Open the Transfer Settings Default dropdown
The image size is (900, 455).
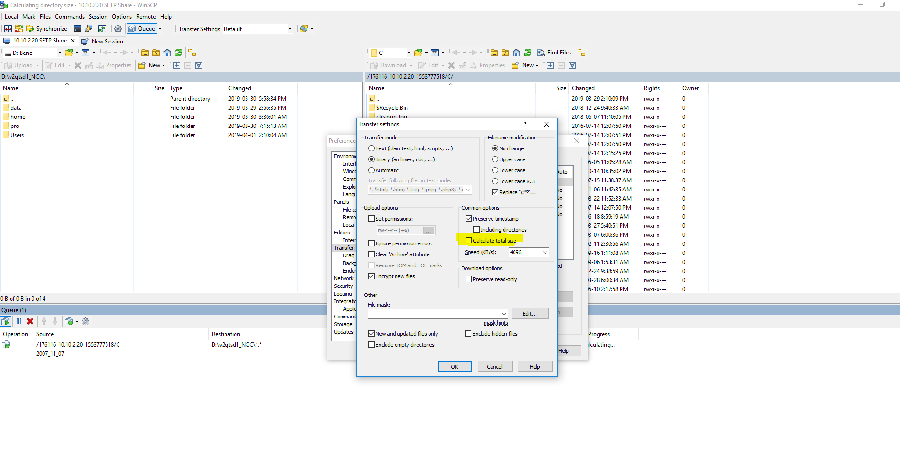click(x=290, y=29)
